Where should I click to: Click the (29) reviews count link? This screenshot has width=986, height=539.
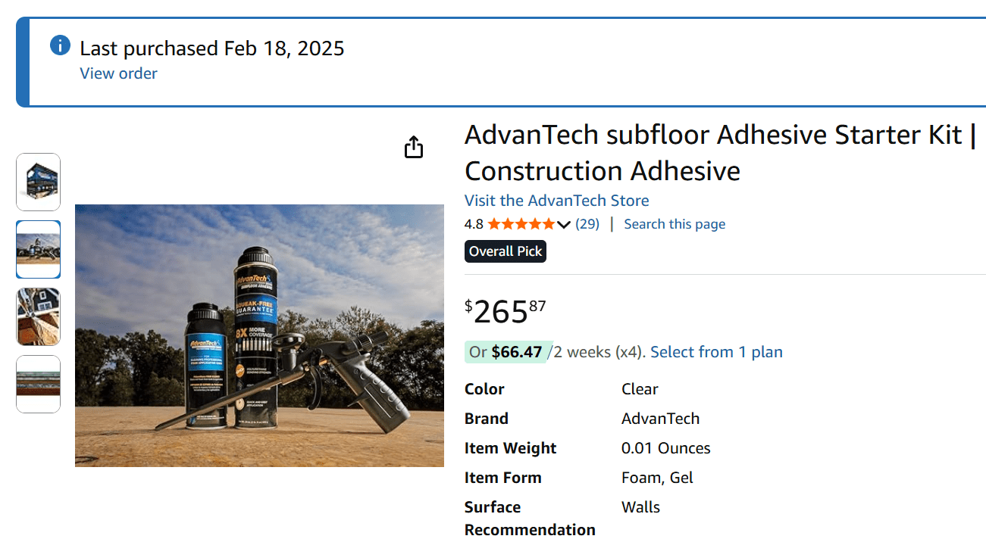pyautogui.click(x=587, y=223)
